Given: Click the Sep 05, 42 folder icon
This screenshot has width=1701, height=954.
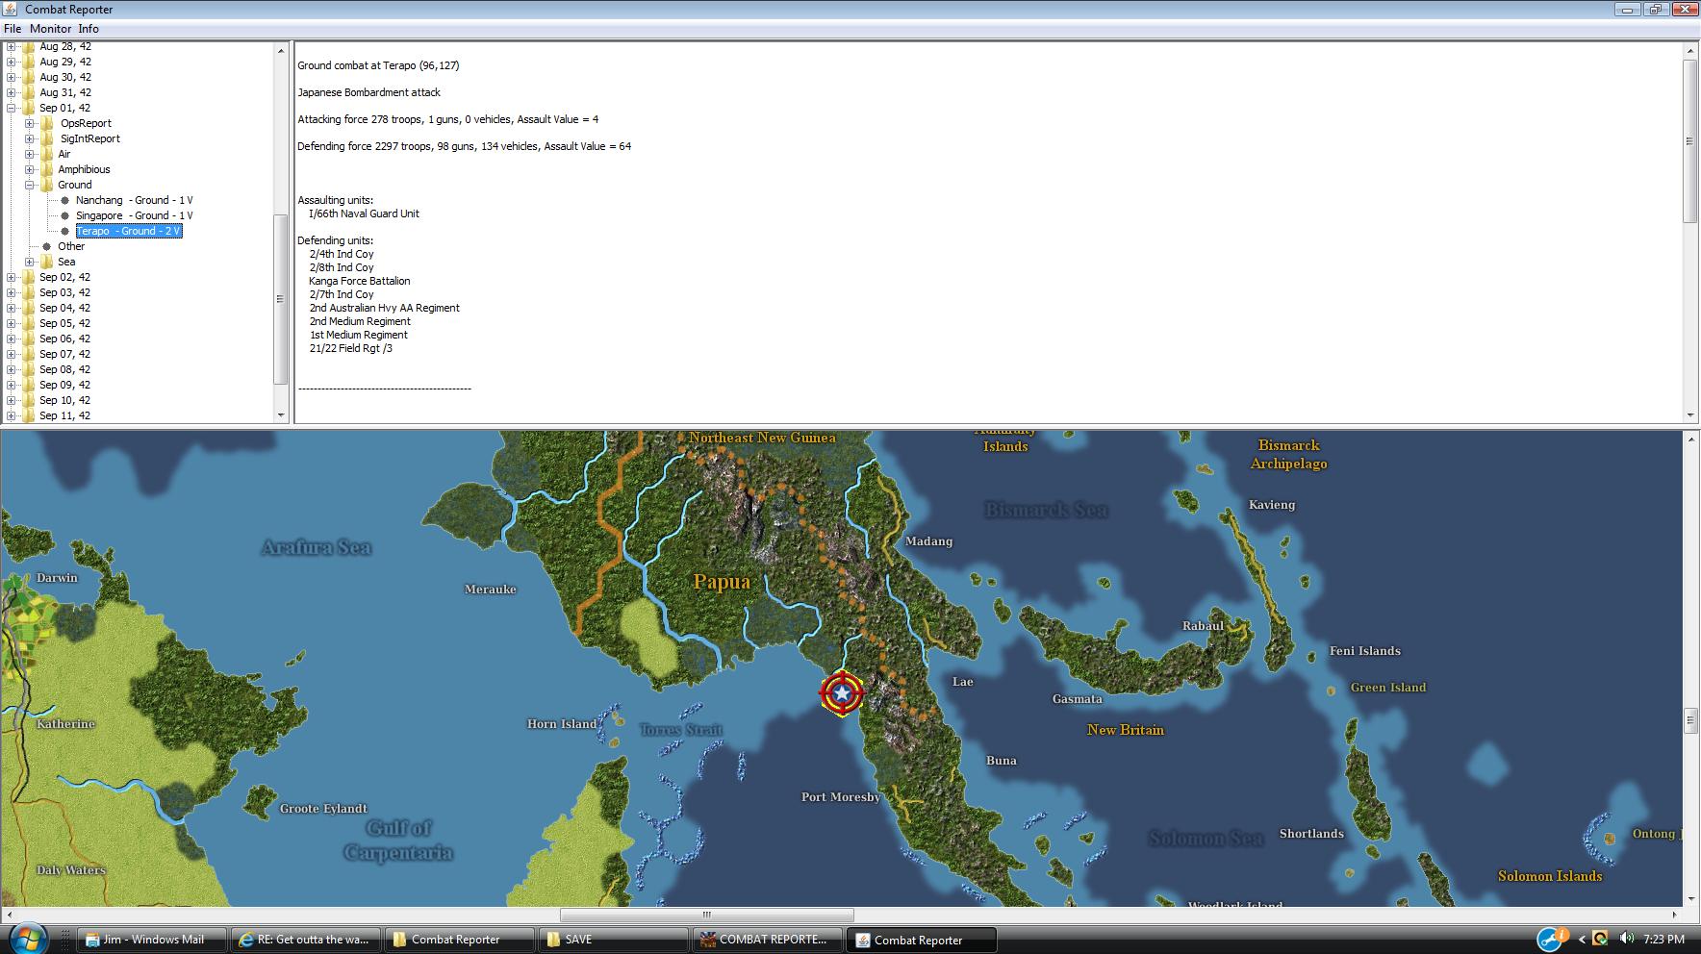Looking at the screenshot, I should coord(28,323).
